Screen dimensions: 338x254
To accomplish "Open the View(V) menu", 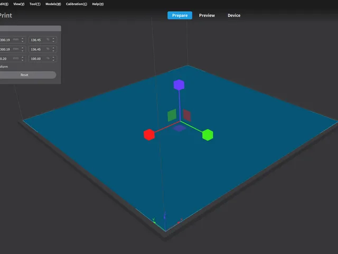I will [x=19, y=4].
